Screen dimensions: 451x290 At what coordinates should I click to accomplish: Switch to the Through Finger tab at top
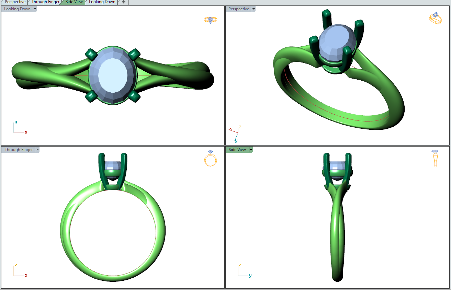pos(45,2)
